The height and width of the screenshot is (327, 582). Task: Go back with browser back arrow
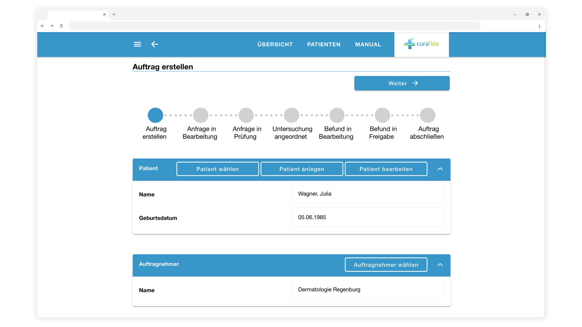pos(42,26)
